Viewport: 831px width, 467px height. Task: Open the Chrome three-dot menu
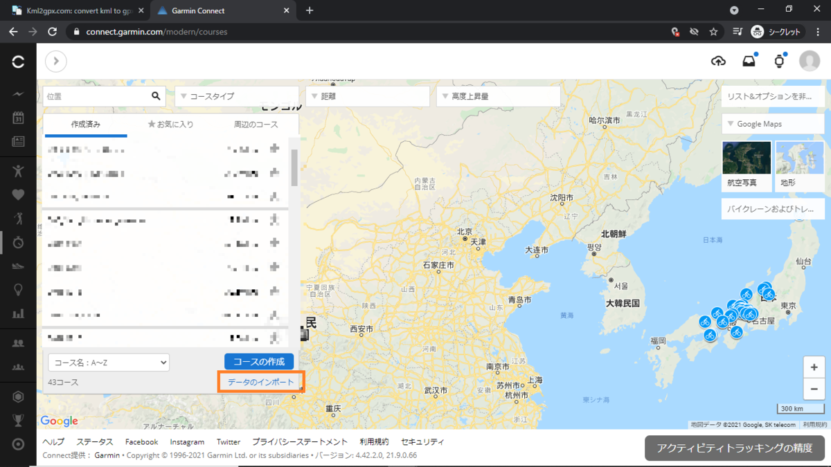pos(819,32)
